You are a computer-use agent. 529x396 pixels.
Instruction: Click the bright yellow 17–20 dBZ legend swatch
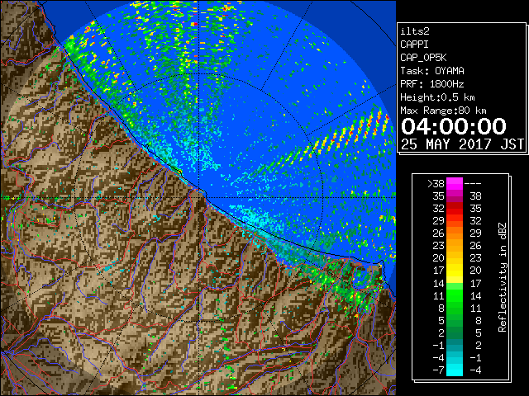(x=455, y=271)
